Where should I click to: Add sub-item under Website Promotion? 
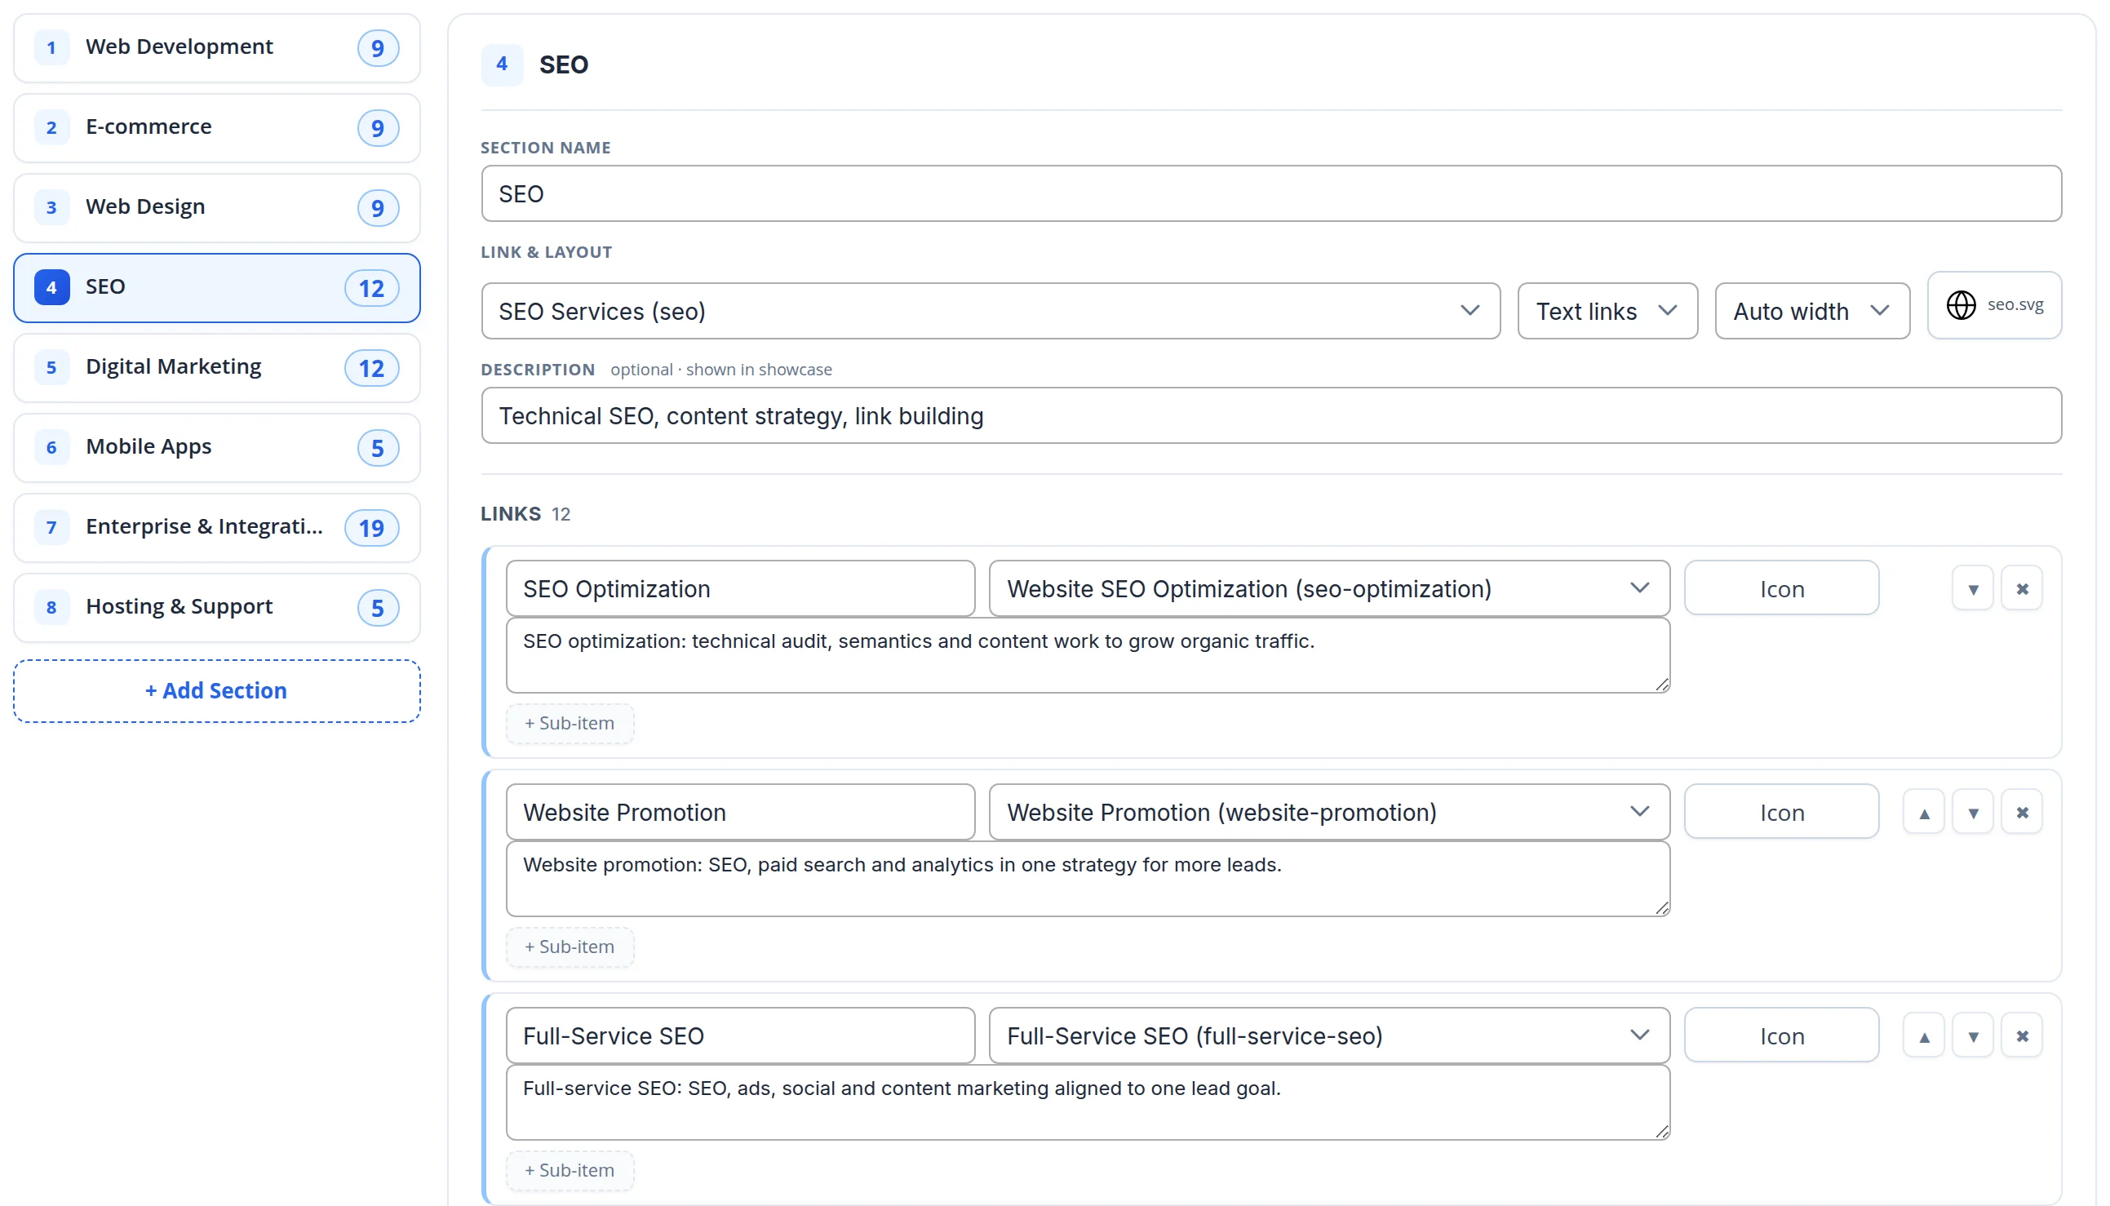570,947
